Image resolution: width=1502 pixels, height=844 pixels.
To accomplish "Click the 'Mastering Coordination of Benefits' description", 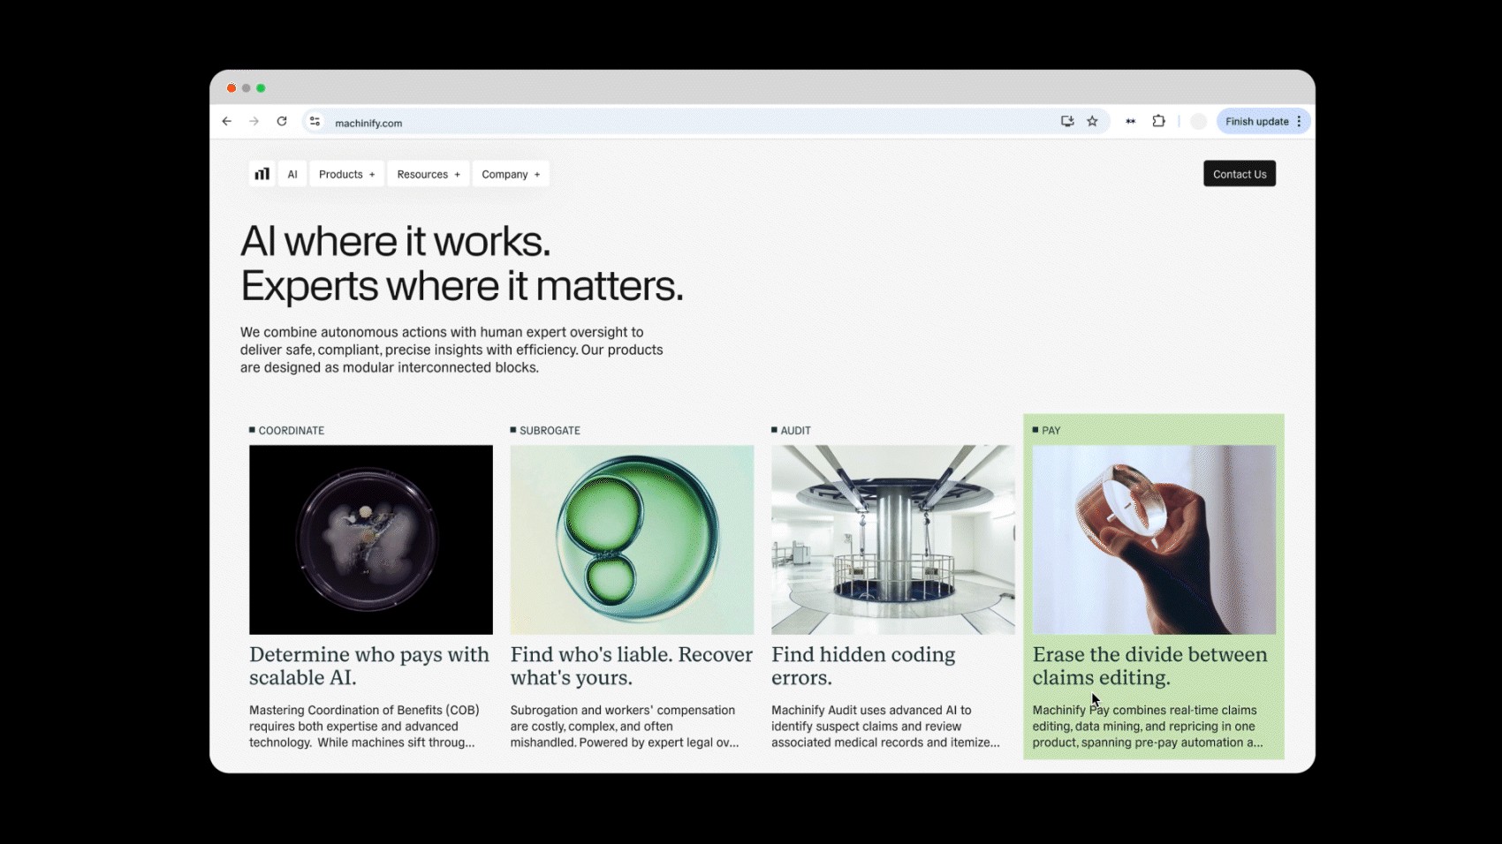I will click(x=364, y=727).
